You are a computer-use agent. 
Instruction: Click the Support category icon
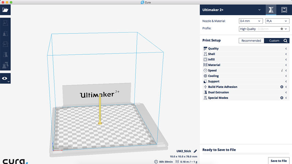pyautogui.click(x=205, y=81)
